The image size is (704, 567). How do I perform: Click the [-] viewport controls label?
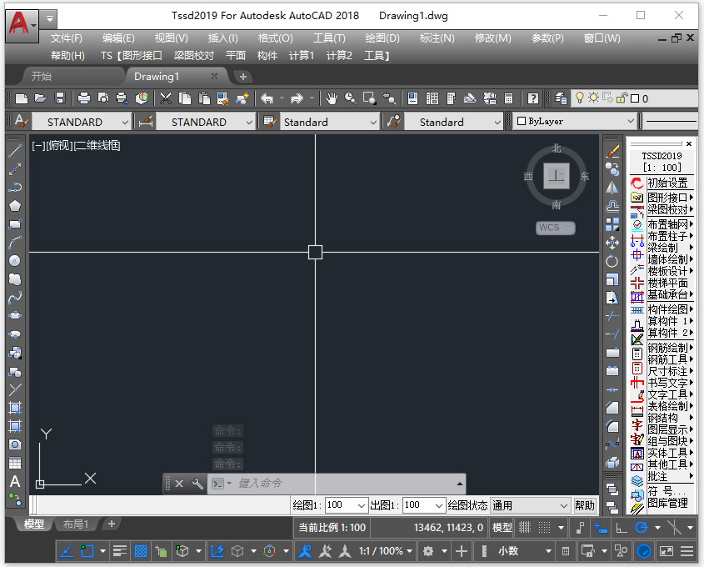point(37,146)
